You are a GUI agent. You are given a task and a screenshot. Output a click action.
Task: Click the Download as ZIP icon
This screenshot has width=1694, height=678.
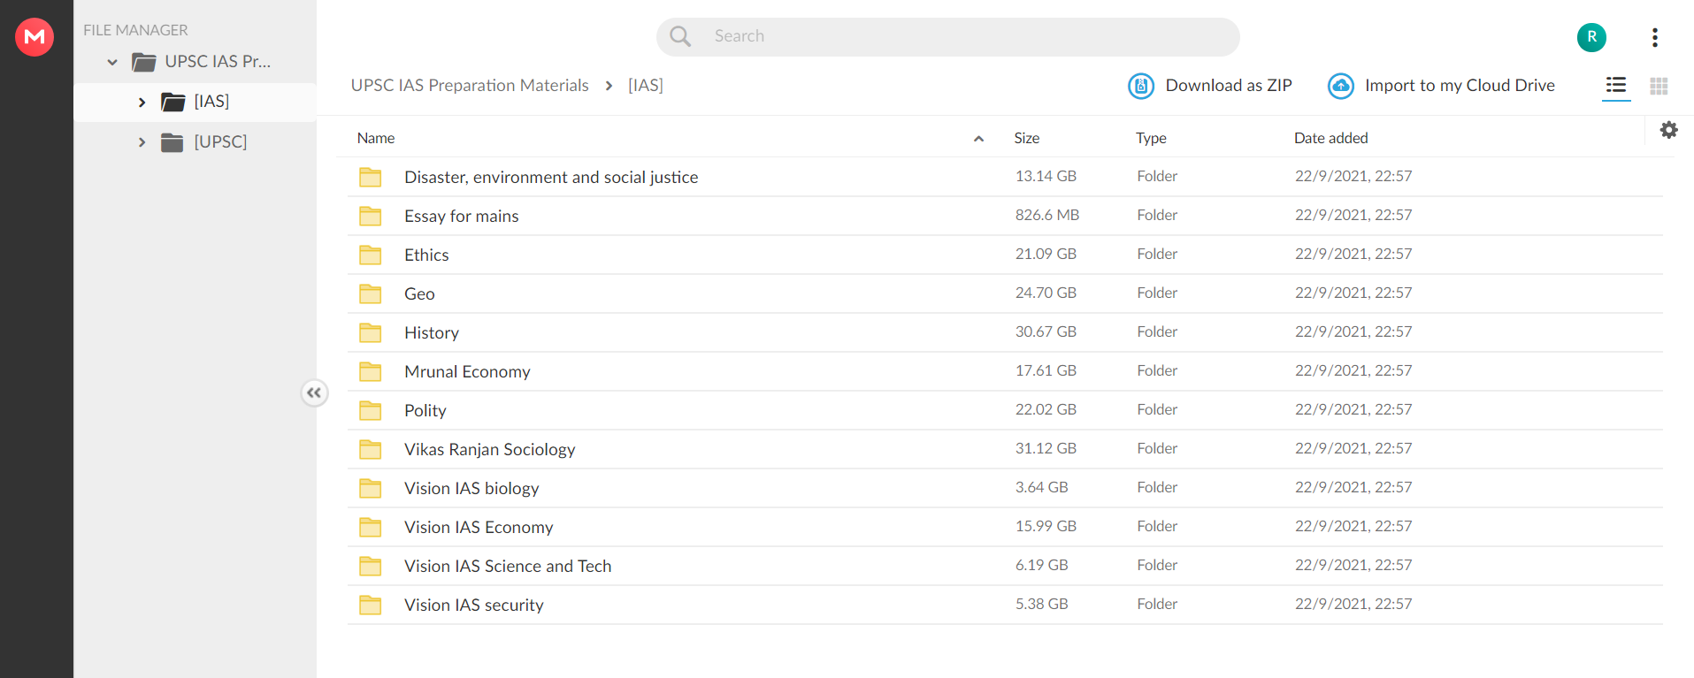coord(1141,86)
